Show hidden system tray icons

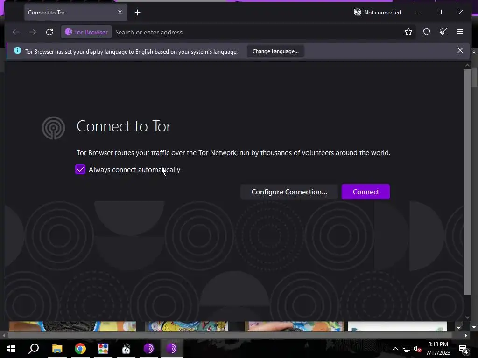pyautogui.click(x=395, y=349)
